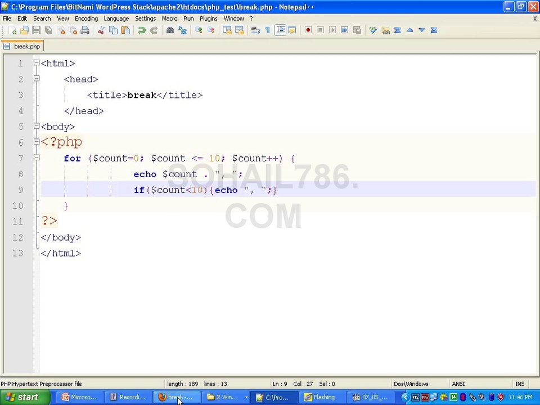Screen dimensions: 540x405
Task: Open the Plugins menu
Action: click(x=208, y=19)
